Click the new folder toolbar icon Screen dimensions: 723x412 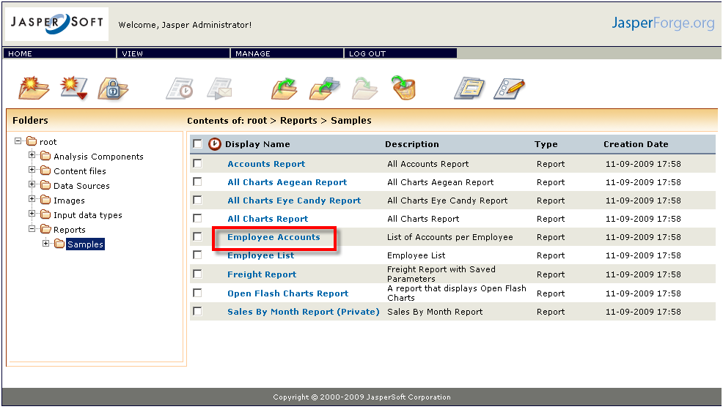(x=34, y=88)
